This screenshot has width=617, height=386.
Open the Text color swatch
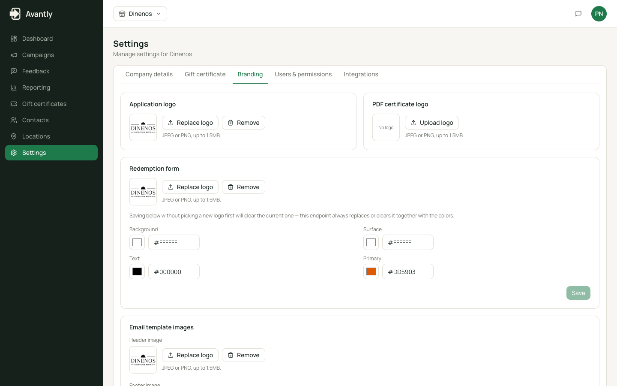(x=137, y=271)
